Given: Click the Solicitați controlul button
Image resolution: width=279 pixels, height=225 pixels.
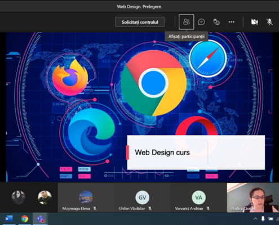Looking at the screenshot, I should click(x=140, y=22).
